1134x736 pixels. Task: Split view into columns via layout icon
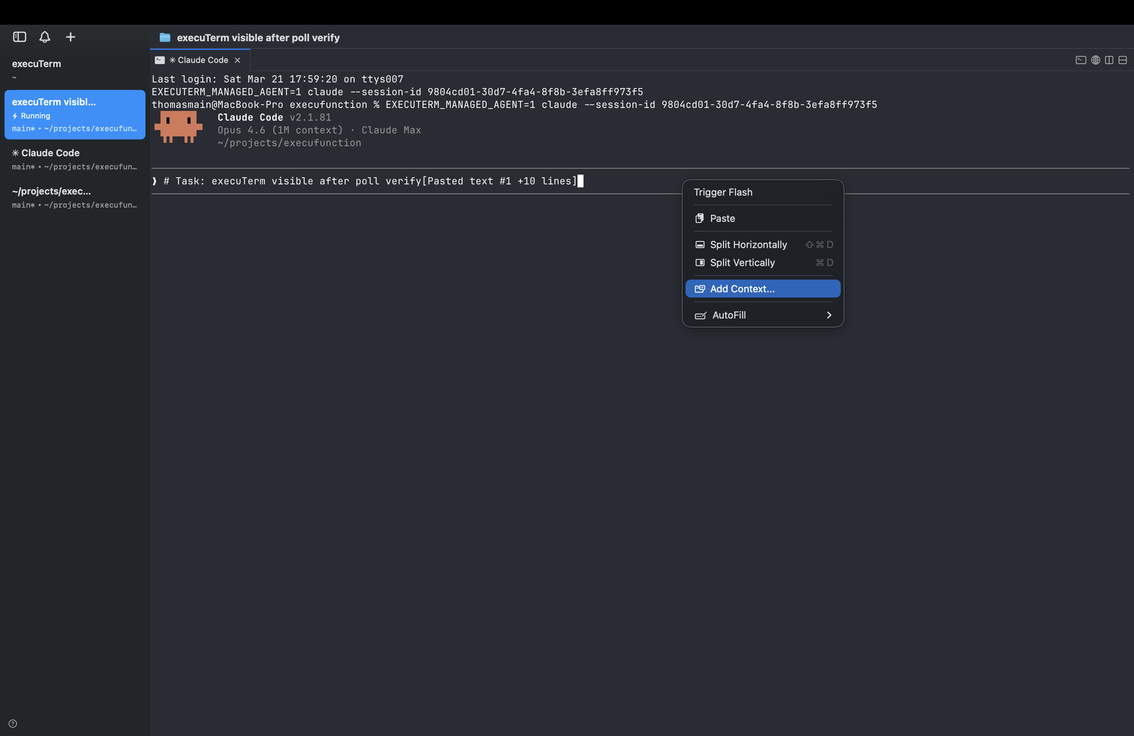tap(1109, 60)
